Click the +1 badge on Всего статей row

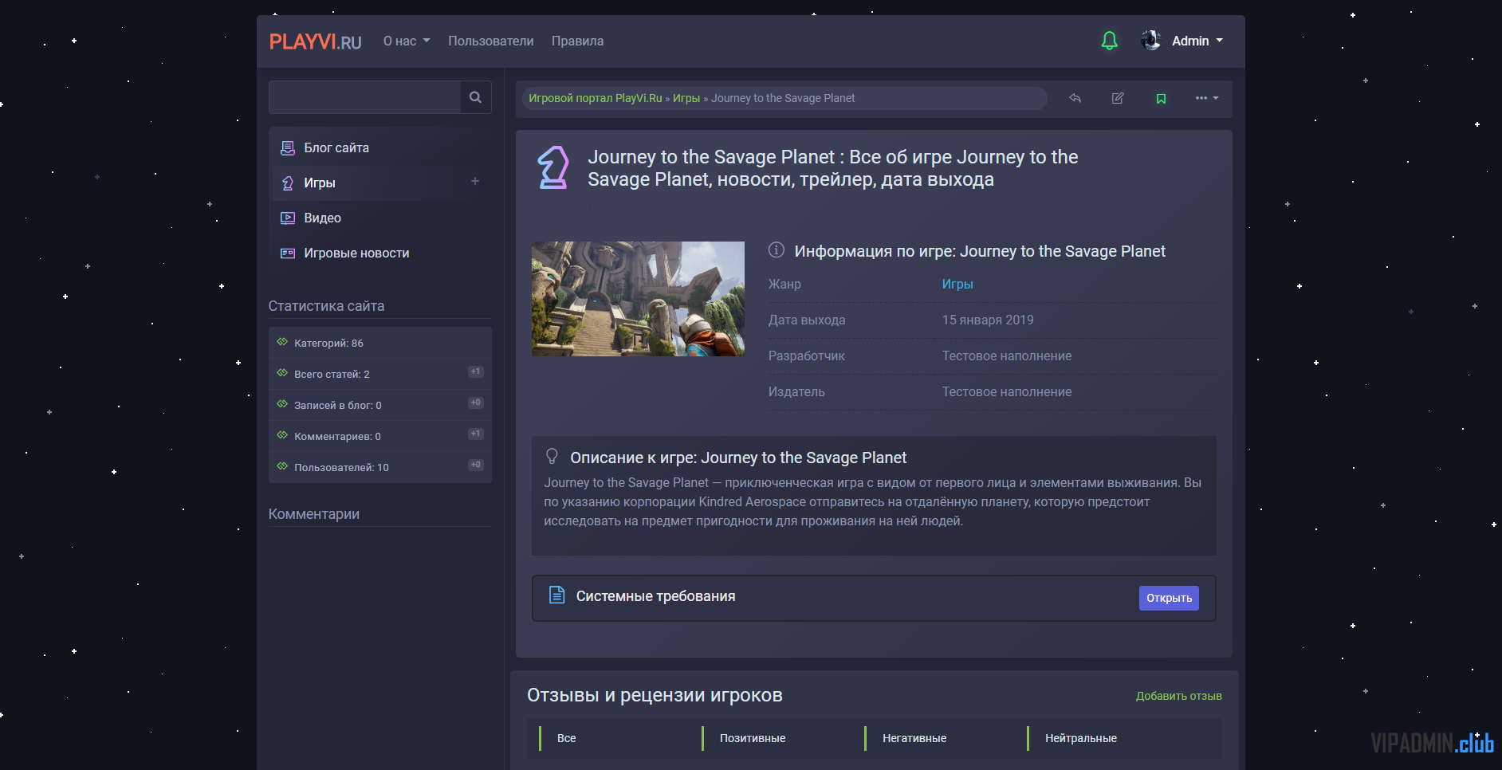(x=476, y=371)
